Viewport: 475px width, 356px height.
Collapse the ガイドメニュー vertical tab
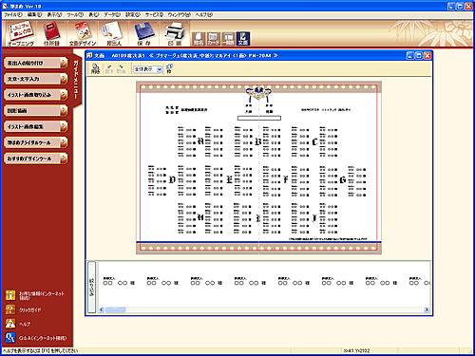76,80
